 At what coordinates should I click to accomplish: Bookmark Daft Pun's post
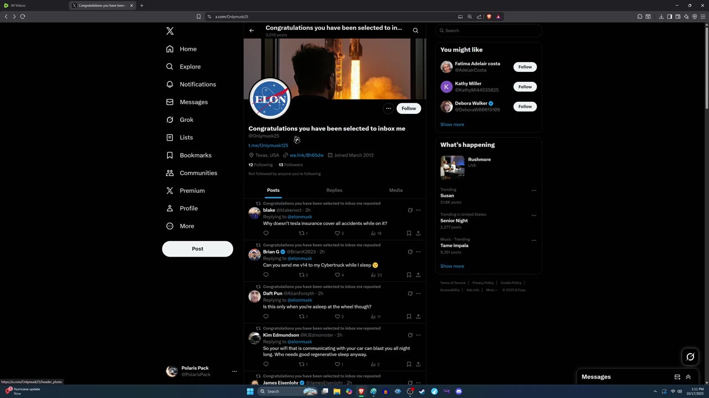click(x=409, y=317)
